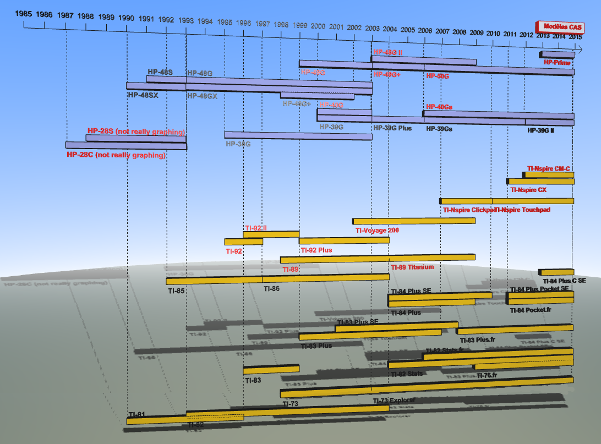This screenshot has width=601, height=444.
Task: Select the purple HP-48G II timeline bar
Action: click(424, 60)
